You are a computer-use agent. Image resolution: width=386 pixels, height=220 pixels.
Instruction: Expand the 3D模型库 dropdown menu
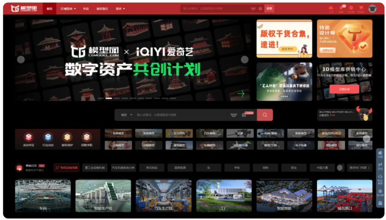coord(68,9)
